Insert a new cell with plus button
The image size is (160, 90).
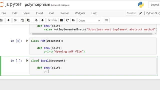tap(8, 20)
